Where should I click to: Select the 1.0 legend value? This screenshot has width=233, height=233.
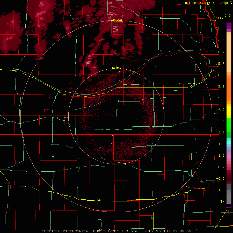click(x=221, y=156)
